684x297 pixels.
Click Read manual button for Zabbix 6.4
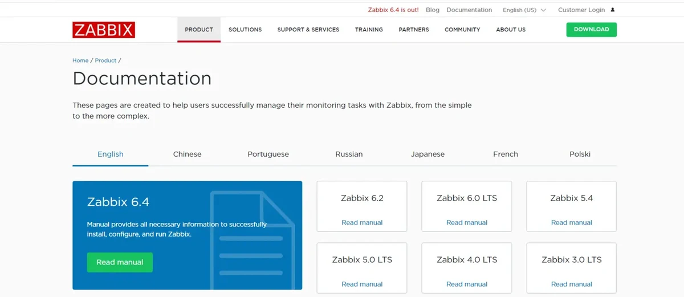120,262
